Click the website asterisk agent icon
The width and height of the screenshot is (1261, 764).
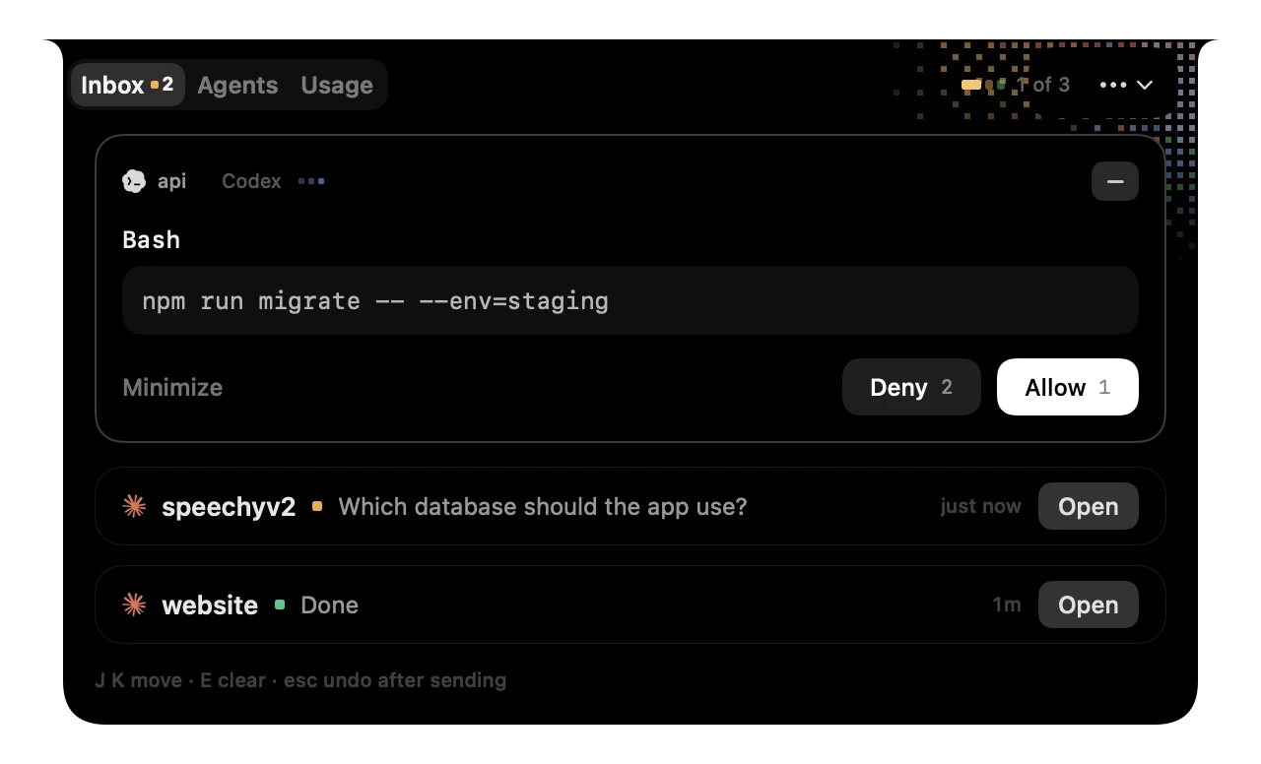pyautogui.click(x=134, y=605)
